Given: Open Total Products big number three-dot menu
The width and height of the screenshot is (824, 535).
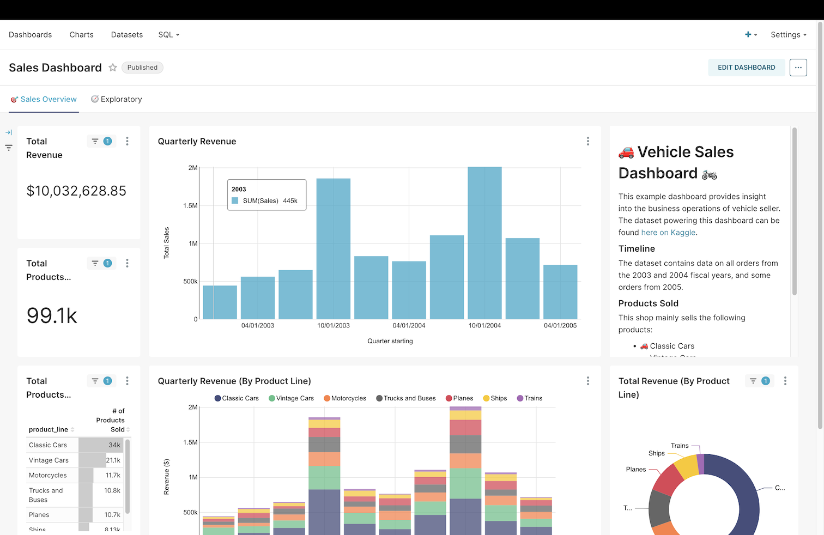Looking at the screenshot, I should [128, 263].
